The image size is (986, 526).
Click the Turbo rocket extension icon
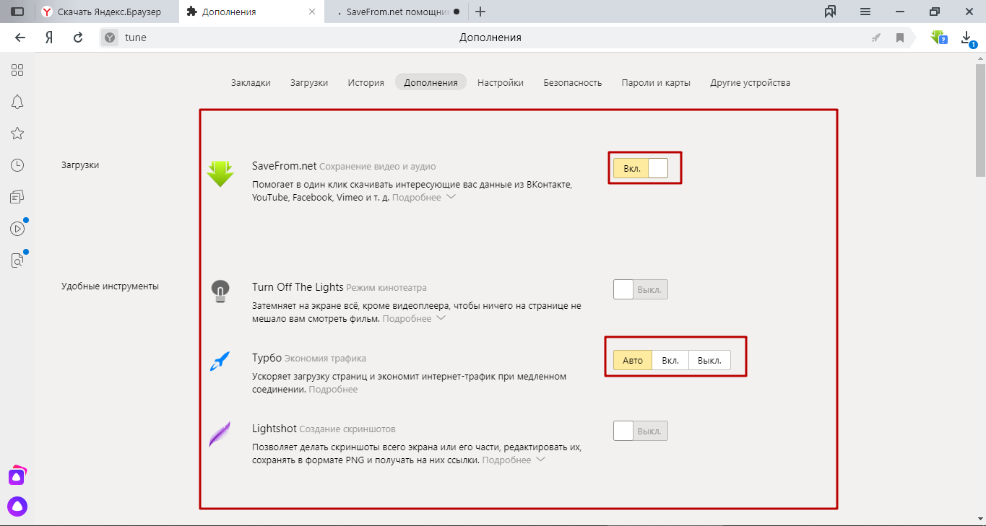point(220,361)
